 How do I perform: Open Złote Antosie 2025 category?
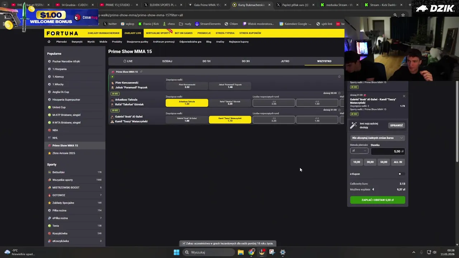tap(75, 153)
